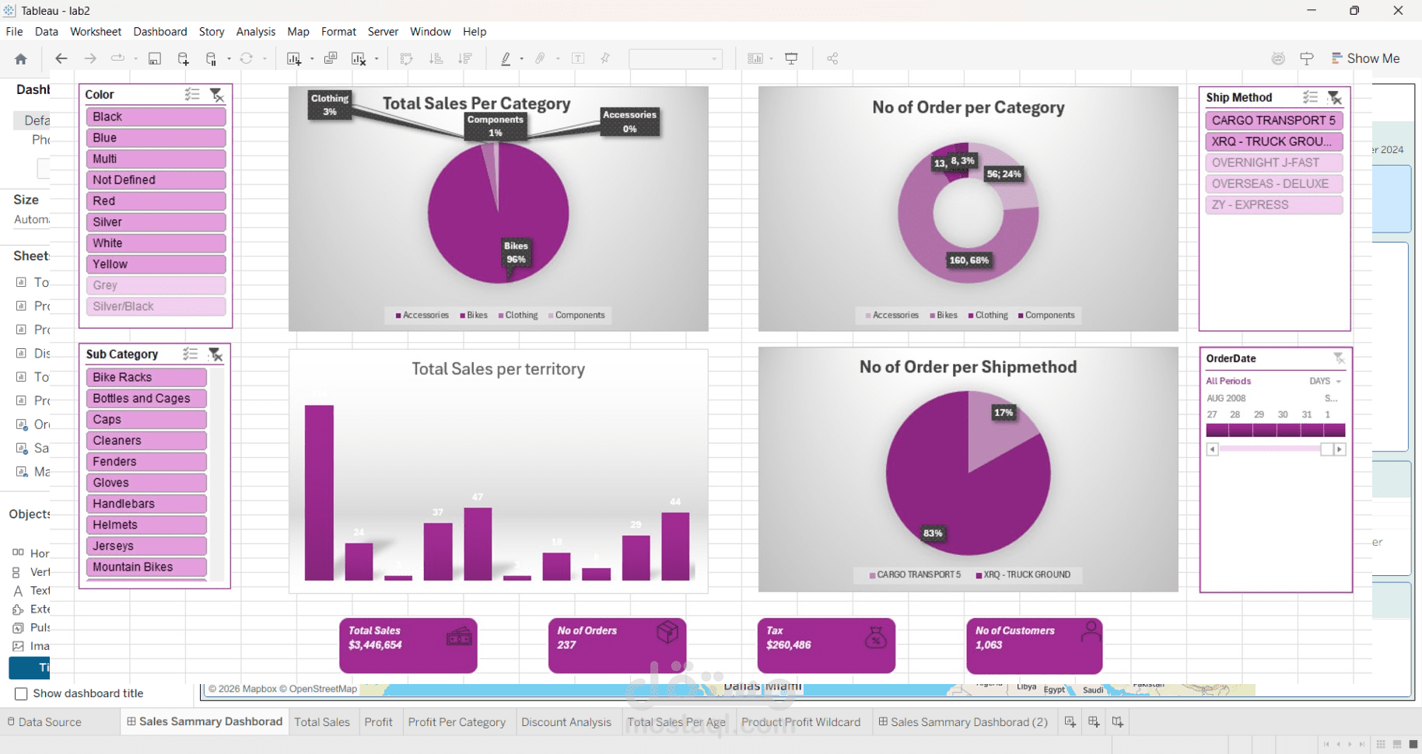Check the Show dashboard title checkbox

(x=21, y=693)
